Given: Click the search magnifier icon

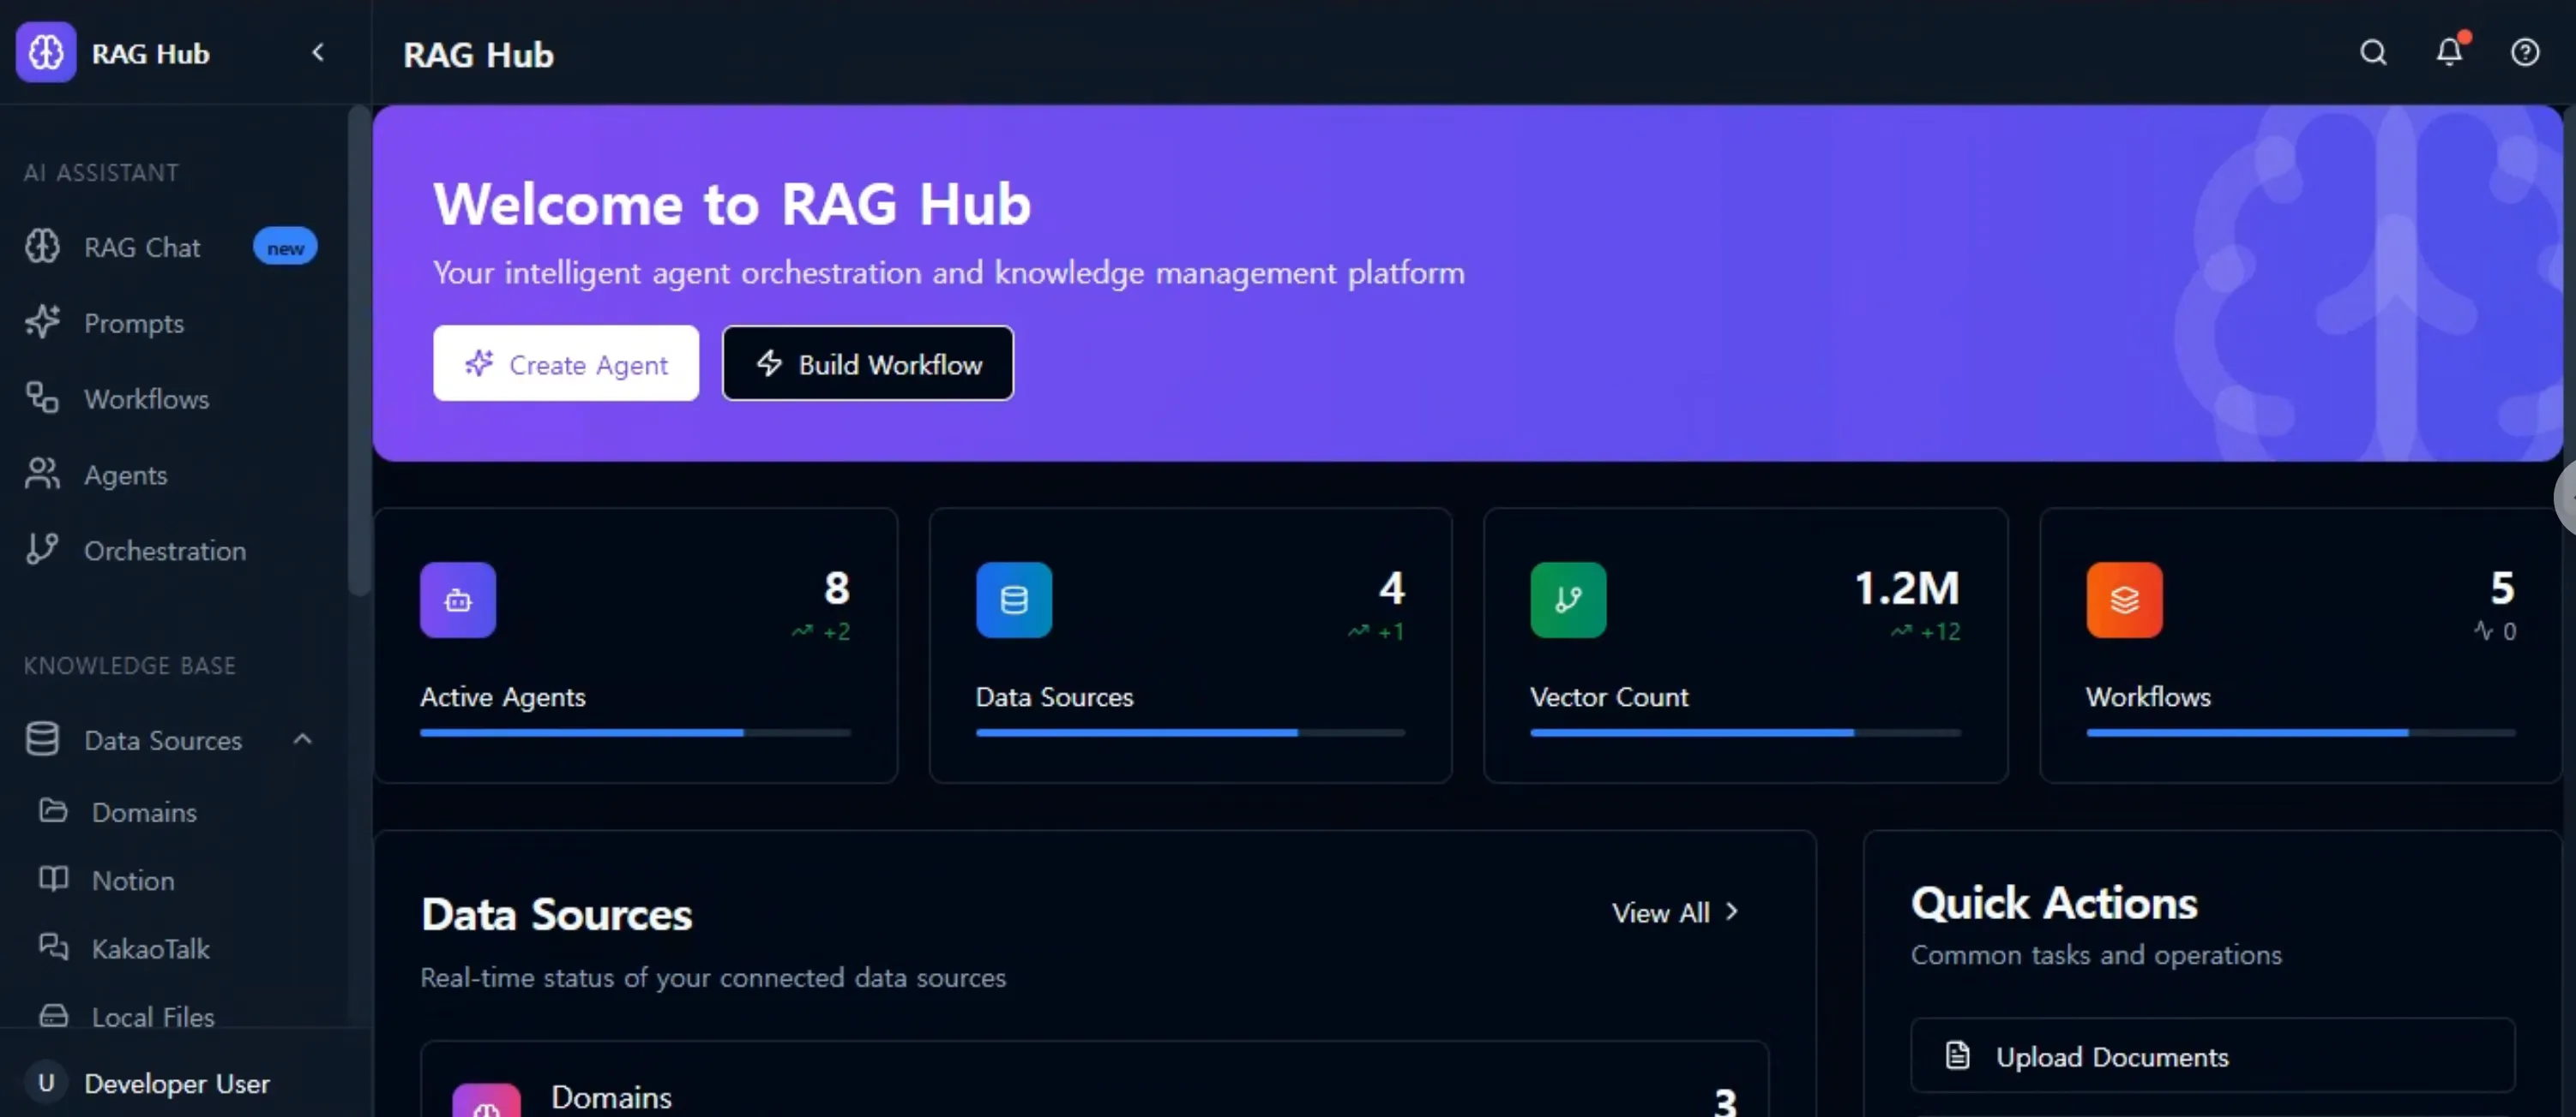Looking at the screenshot, I should coord(2373,52).
